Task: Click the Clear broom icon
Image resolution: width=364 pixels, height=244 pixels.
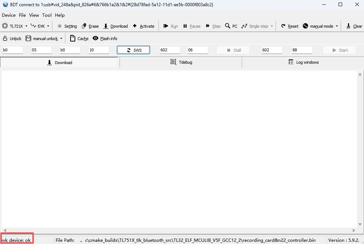Action: [348, 26]
